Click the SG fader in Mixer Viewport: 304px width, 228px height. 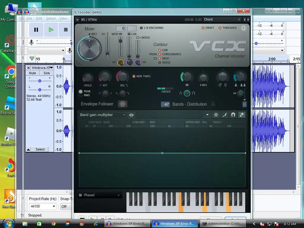coord(107,54)
